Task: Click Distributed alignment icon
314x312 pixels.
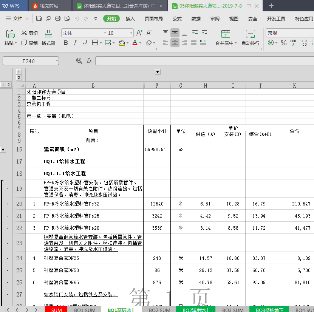Action: point(203,43)
